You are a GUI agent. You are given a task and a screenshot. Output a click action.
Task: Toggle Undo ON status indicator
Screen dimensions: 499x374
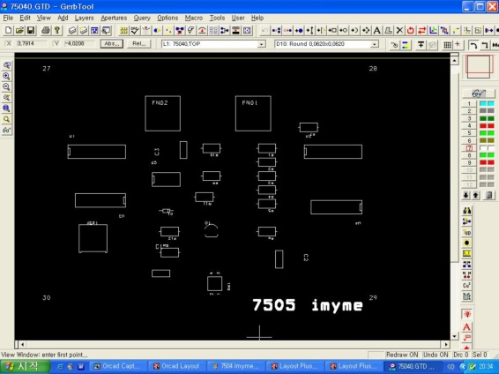436,355
